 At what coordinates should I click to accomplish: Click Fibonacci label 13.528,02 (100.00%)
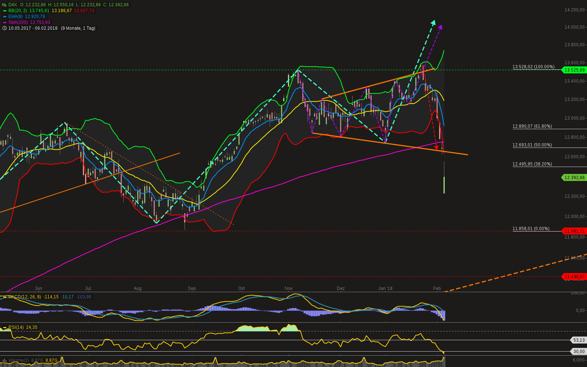pos(533,67)
